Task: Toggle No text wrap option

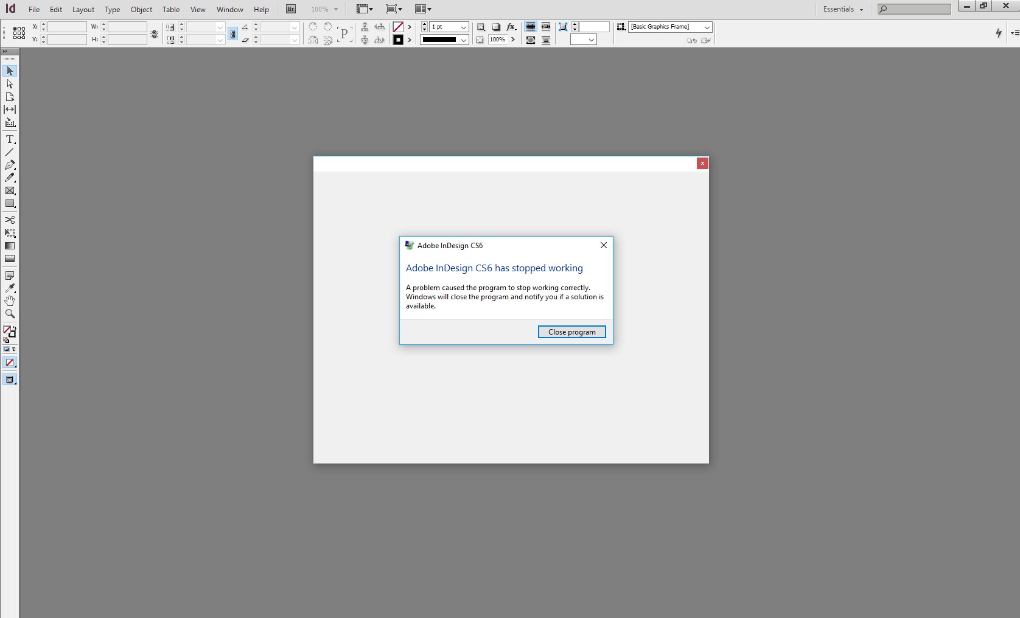Action: (531, 27)
